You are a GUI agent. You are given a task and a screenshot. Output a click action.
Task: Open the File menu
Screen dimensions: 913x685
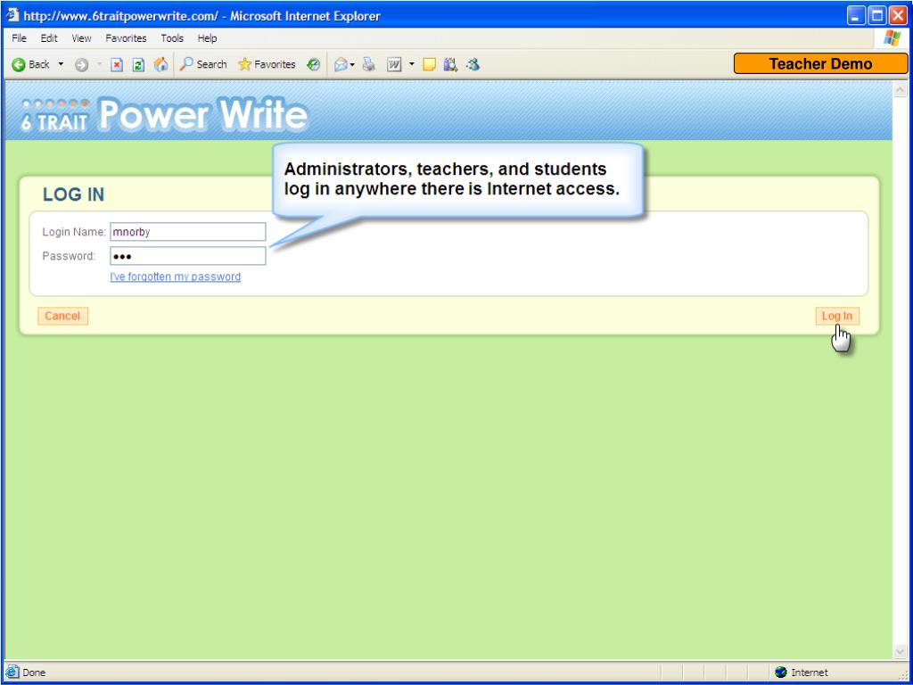click(x=20, y=38)
